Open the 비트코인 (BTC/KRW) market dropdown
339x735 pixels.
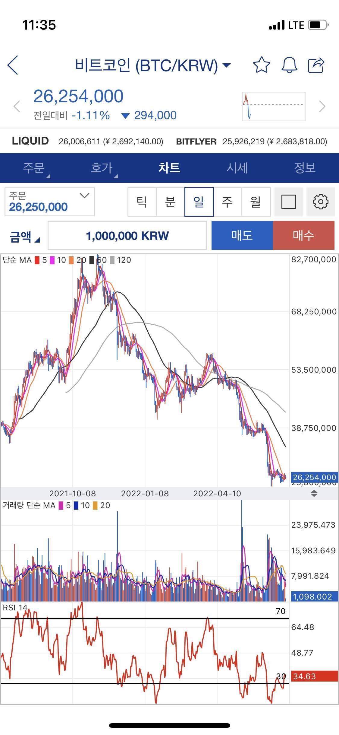(152, 65)
